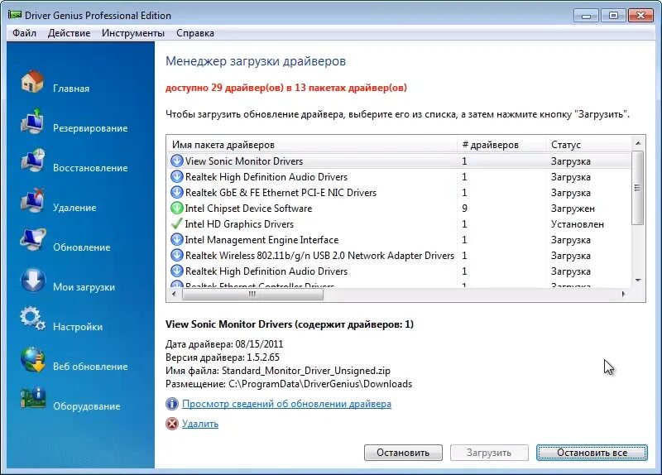The width and height of the screenshot is (662, 475).
Task: Open Настройки sidebar label
Action: 78,327
